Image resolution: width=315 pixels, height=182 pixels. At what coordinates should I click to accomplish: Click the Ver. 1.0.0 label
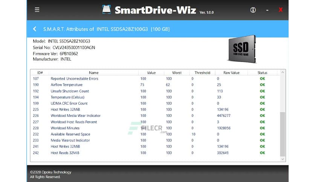point(206,12)
